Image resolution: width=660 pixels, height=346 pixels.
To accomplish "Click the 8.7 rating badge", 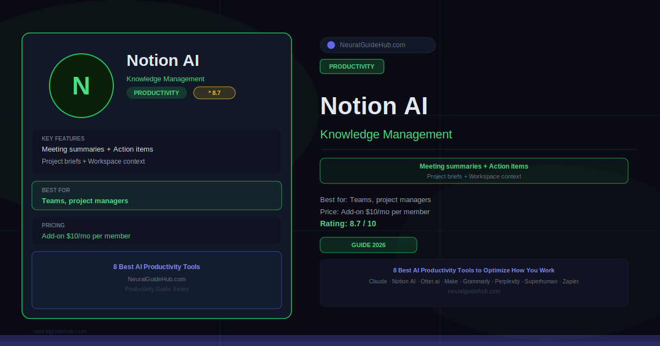I will tap(215, 93).
